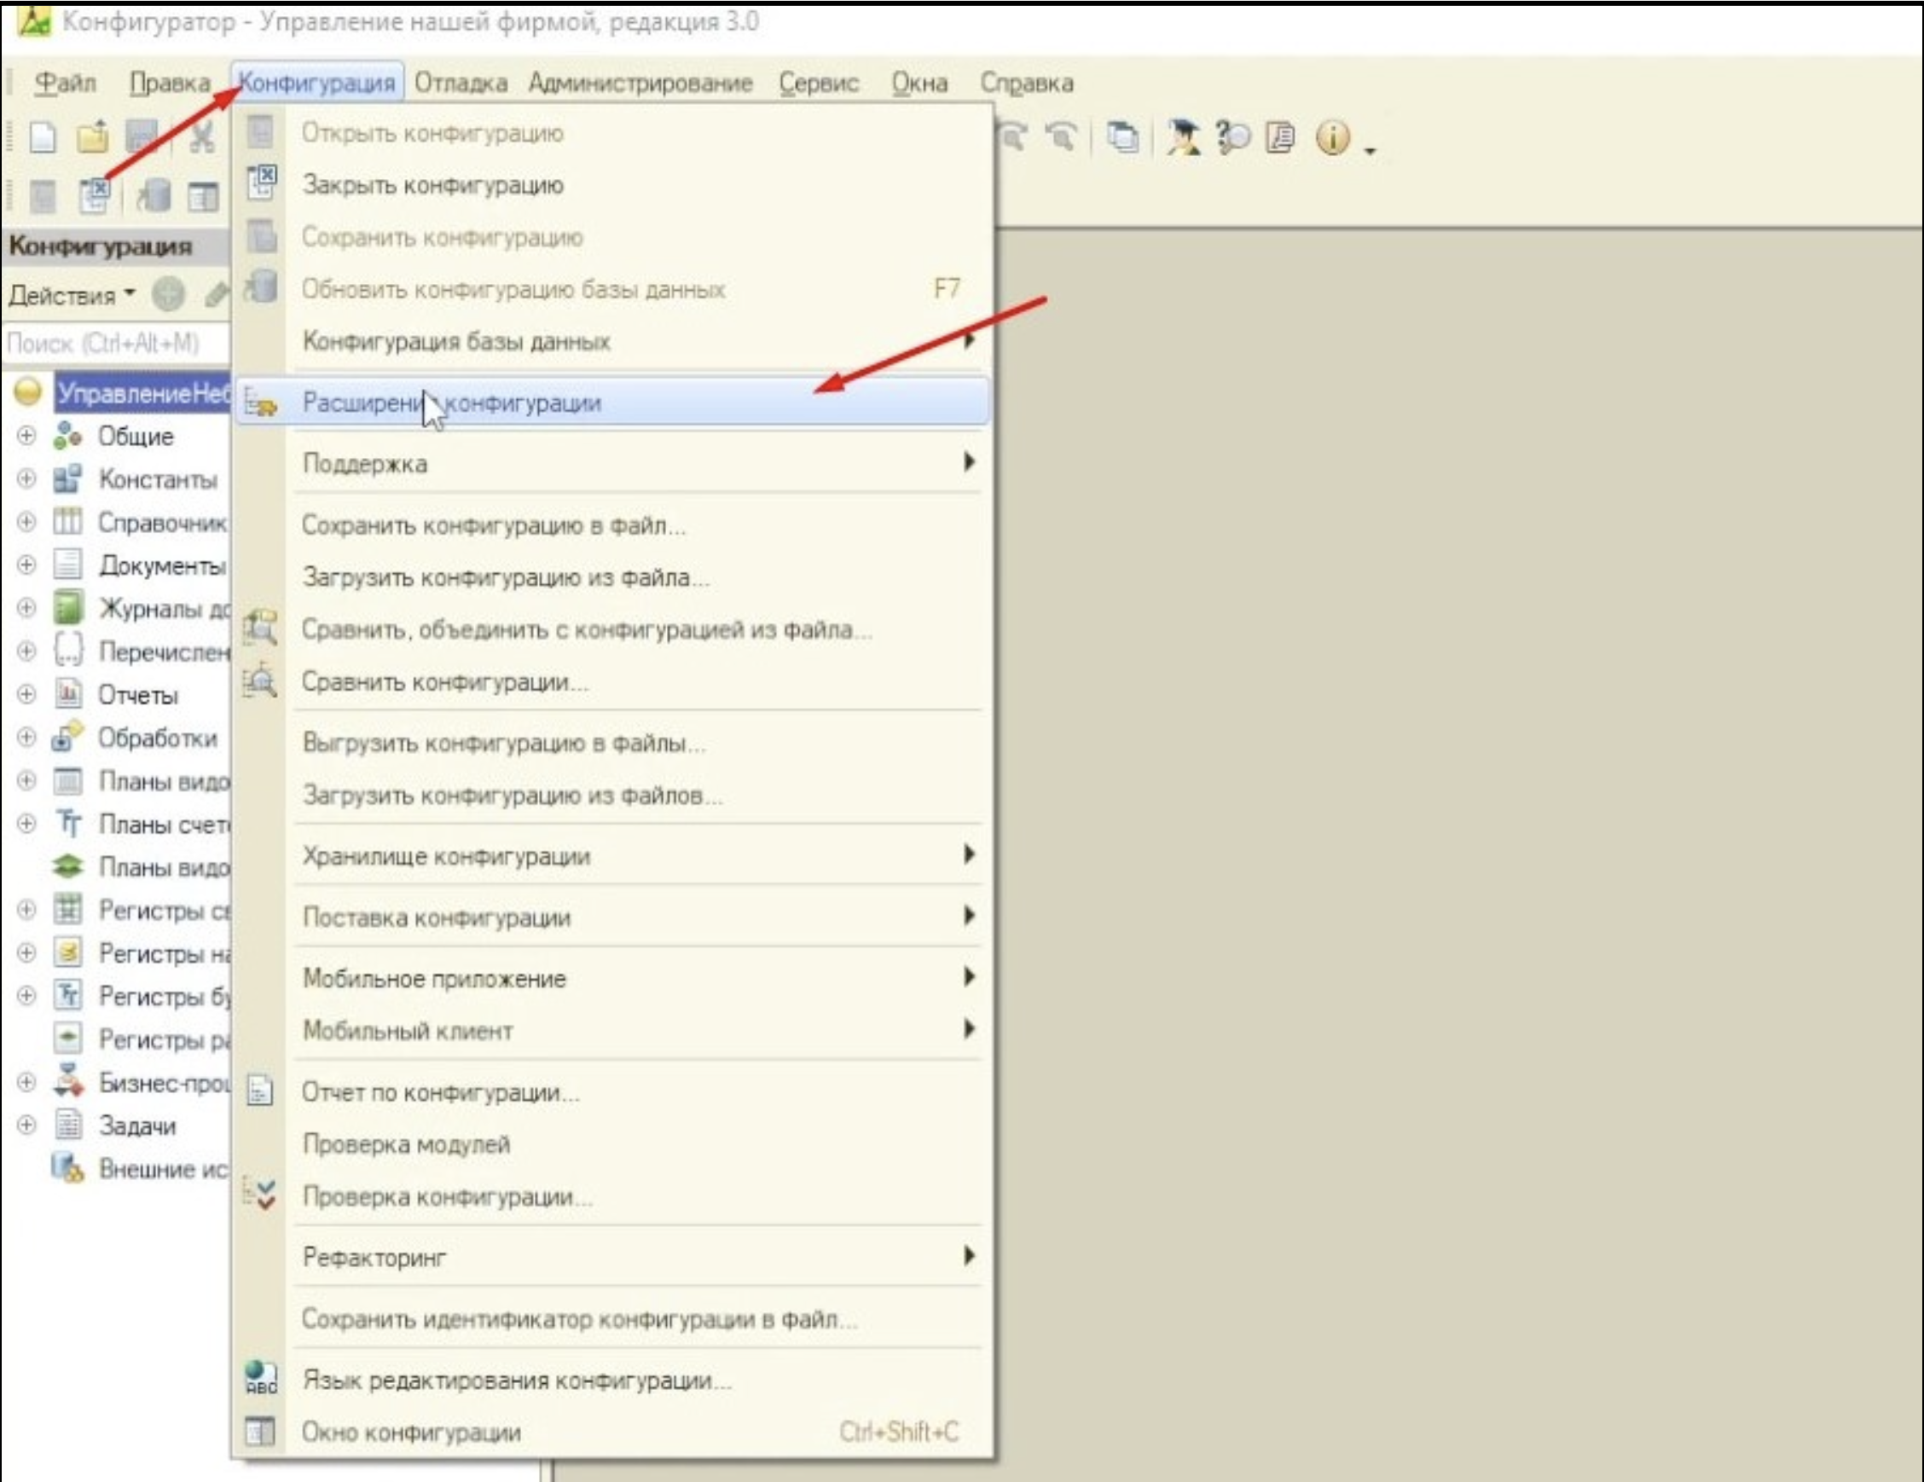Click the Бизнес-процессы tree icon
This screenshot has width=1924, height=1482.
68,1080
